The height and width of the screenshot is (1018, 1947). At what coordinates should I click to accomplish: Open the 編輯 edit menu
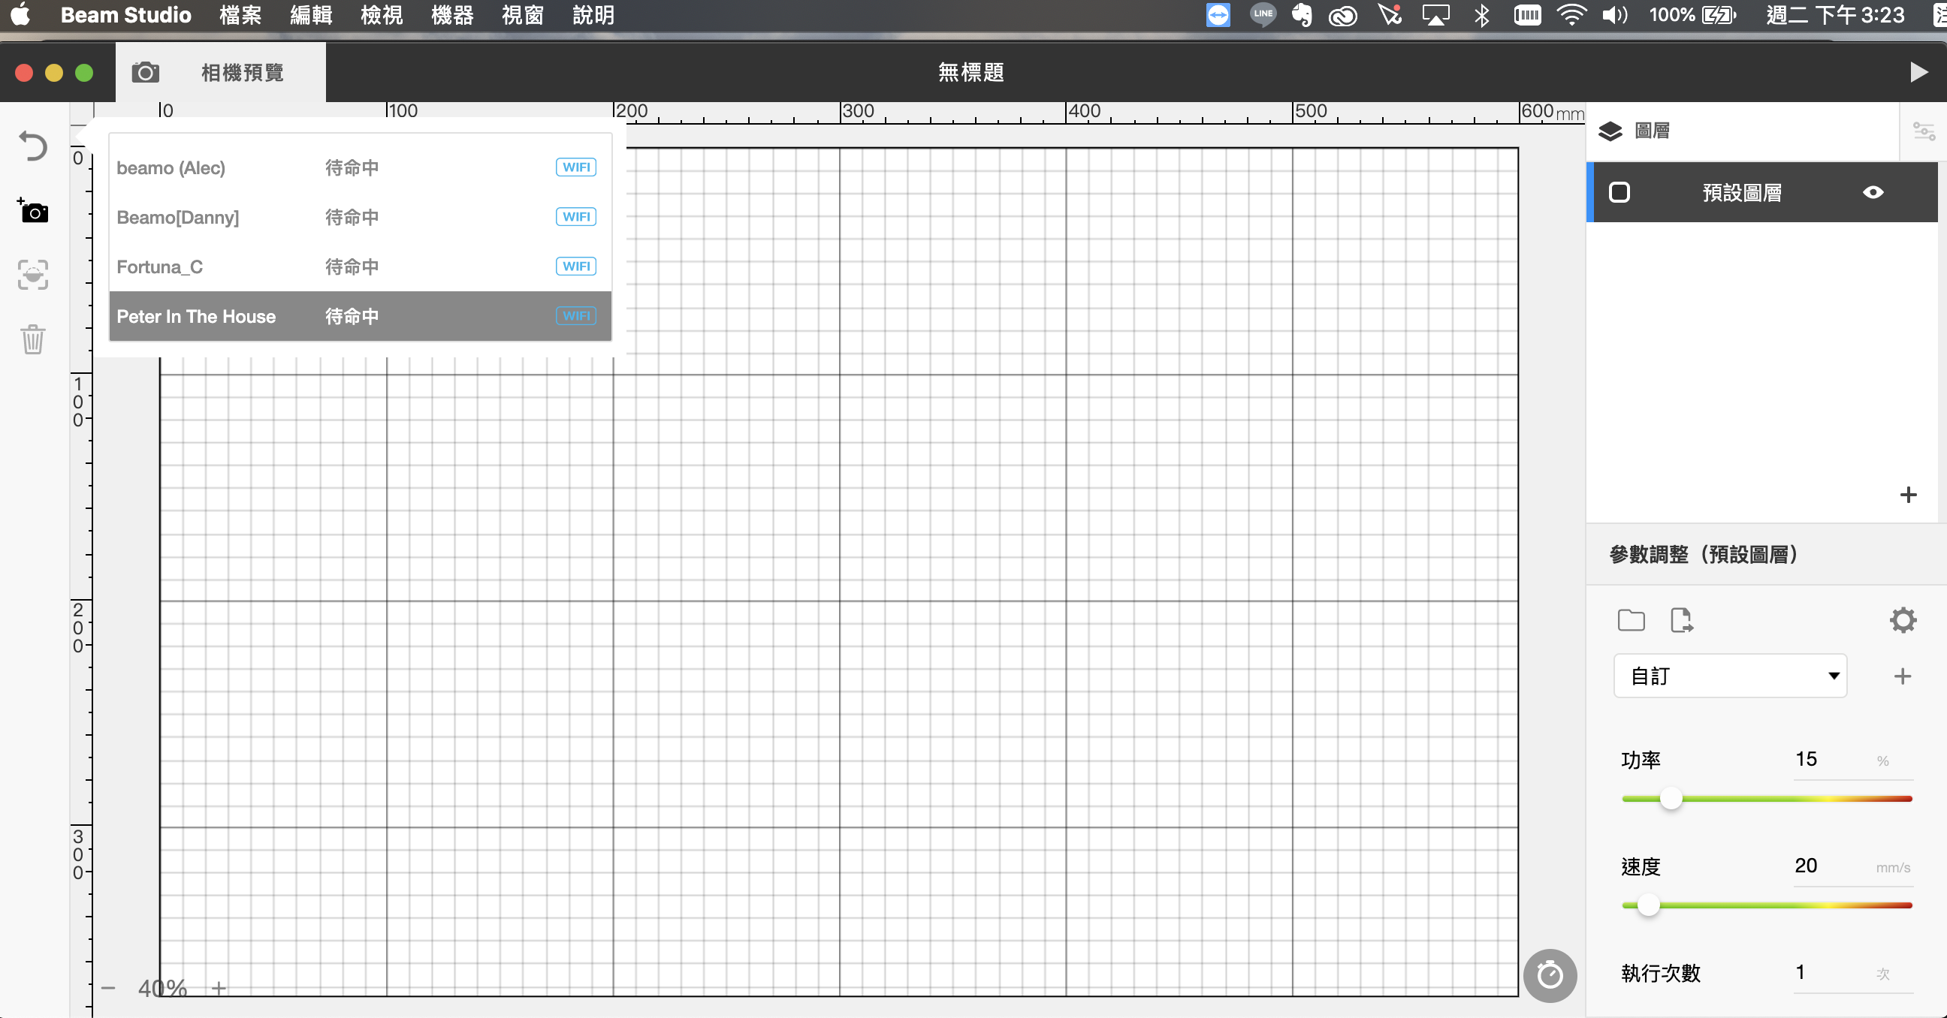pyautogui.click(x=312, y=14)
